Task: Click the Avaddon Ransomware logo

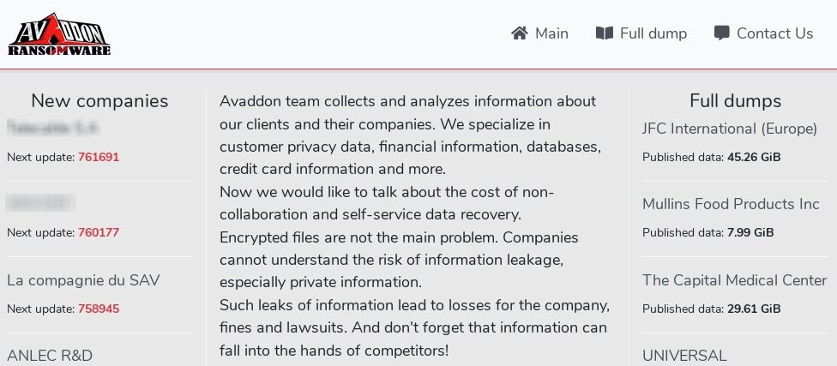Action: click(59, 34)
